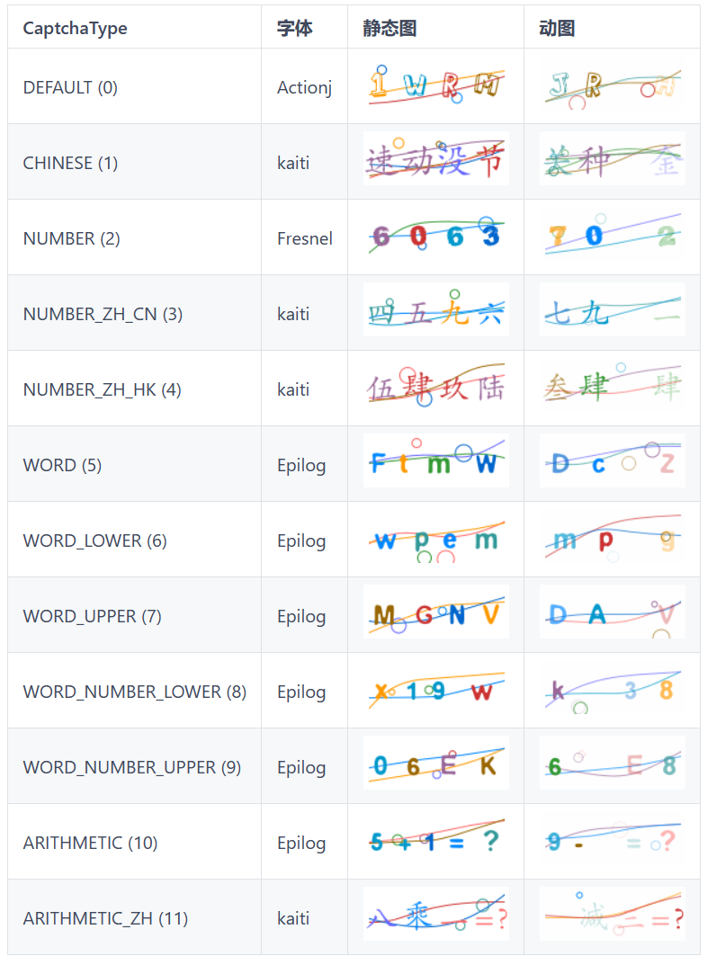725x965 pixels.
Task: Click the CHINESE (1) animated captcha image
Action: [613, 161]
